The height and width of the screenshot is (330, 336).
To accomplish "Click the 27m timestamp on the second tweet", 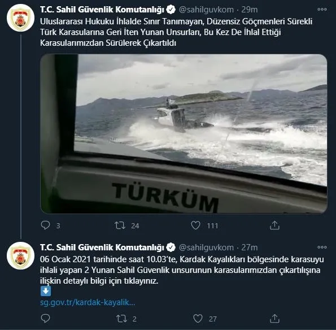I will [250, 248].
